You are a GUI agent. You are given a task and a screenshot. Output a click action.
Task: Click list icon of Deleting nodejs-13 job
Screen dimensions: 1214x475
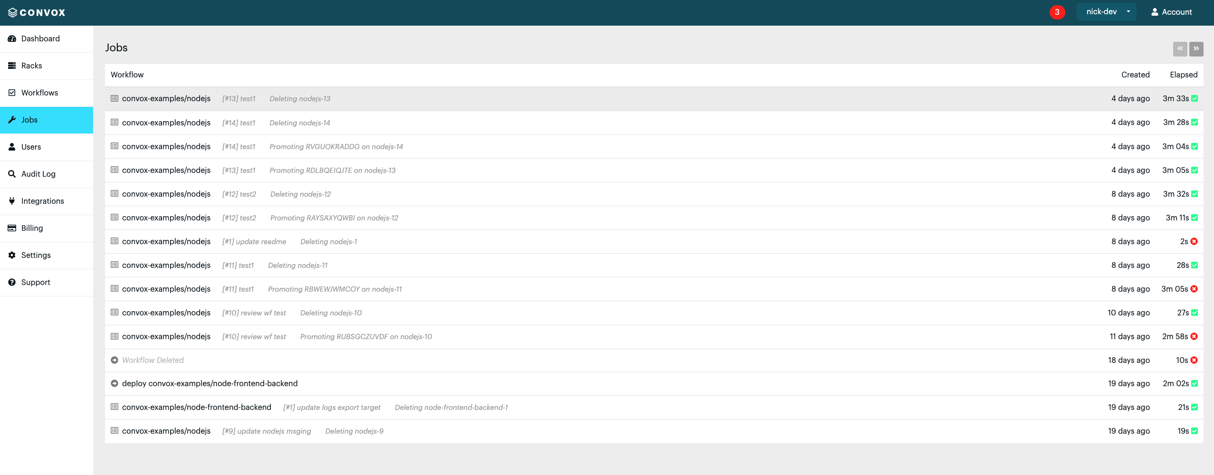(115, 99)
